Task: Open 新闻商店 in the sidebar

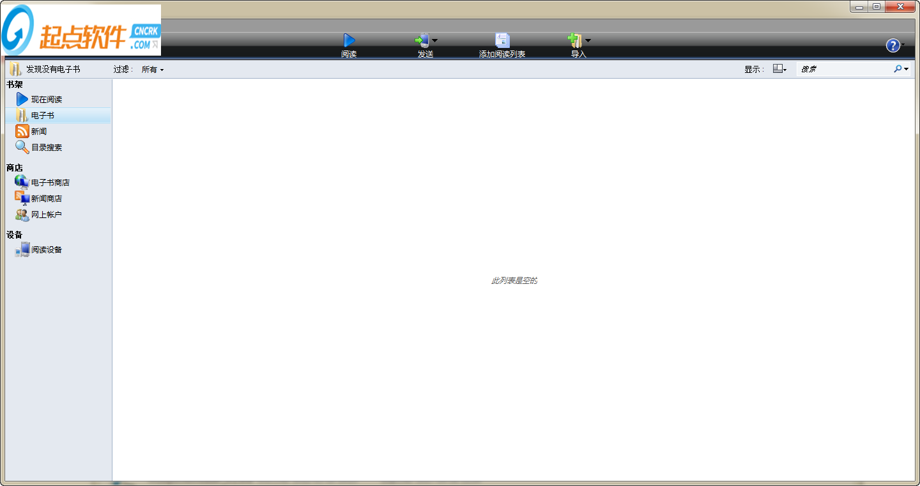Action: 47,198
